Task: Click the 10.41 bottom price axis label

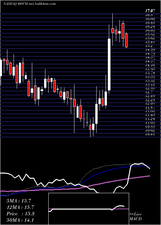Action: pyautogui.click(x=150, y=134)
